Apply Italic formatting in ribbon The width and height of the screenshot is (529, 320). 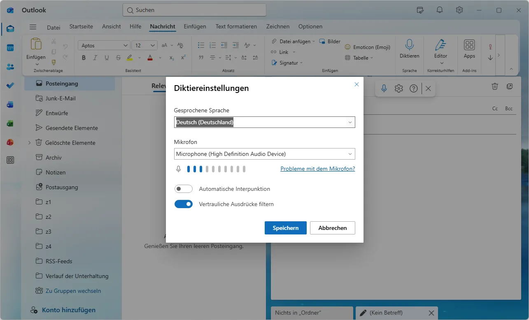96,58
